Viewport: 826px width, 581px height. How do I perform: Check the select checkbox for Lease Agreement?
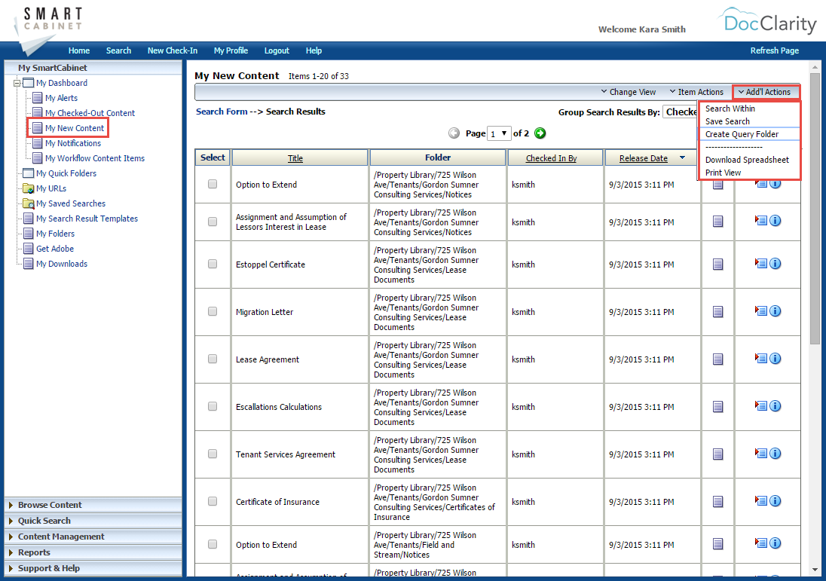[212, 359]
